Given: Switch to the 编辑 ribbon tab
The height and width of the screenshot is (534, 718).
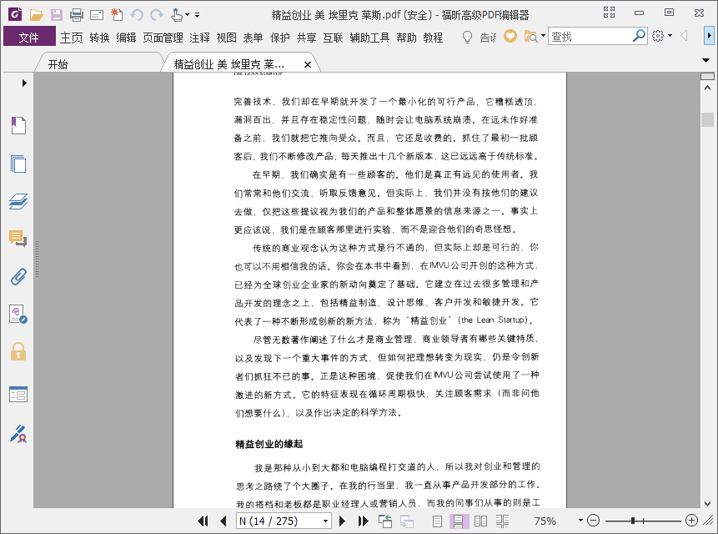Looking at the screenshot, I should click(x=126, y=38).
